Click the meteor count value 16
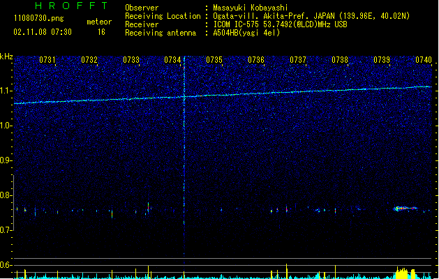This screenshot has width=439, height=279. (101, 32)
